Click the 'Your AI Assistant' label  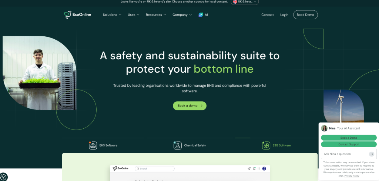349,128
